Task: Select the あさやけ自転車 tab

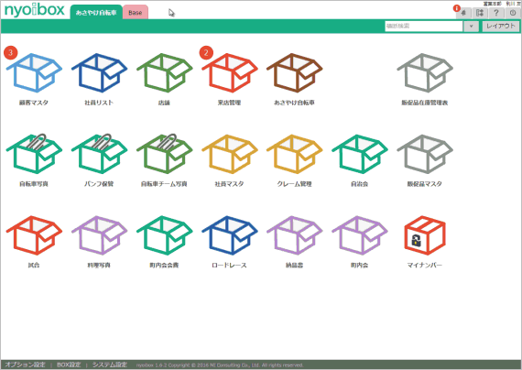Action: 96,13
